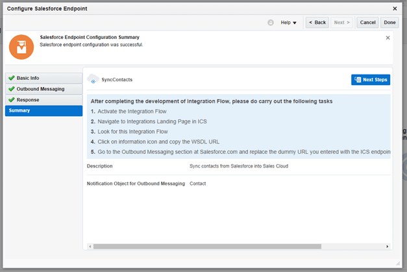Click the orange Salesforce endpoint icon
This screenshot has height=272, width=407.
click(21, 47)
